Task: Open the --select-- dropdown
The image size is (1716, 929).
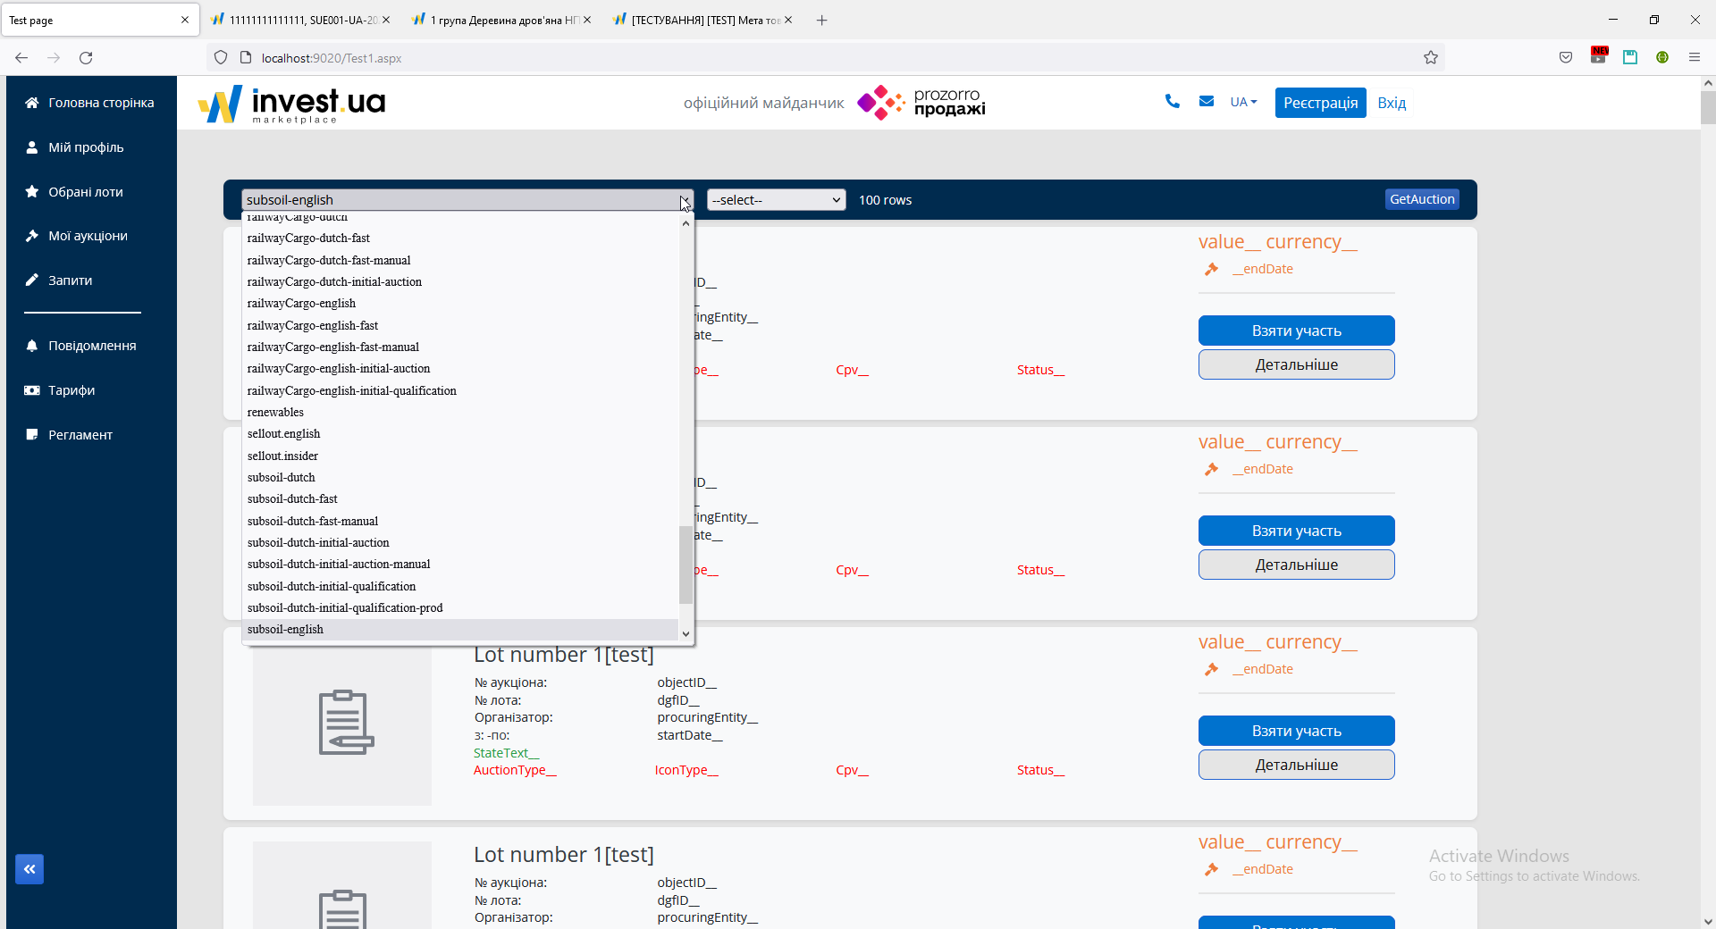Action: (x=776, y=200)
